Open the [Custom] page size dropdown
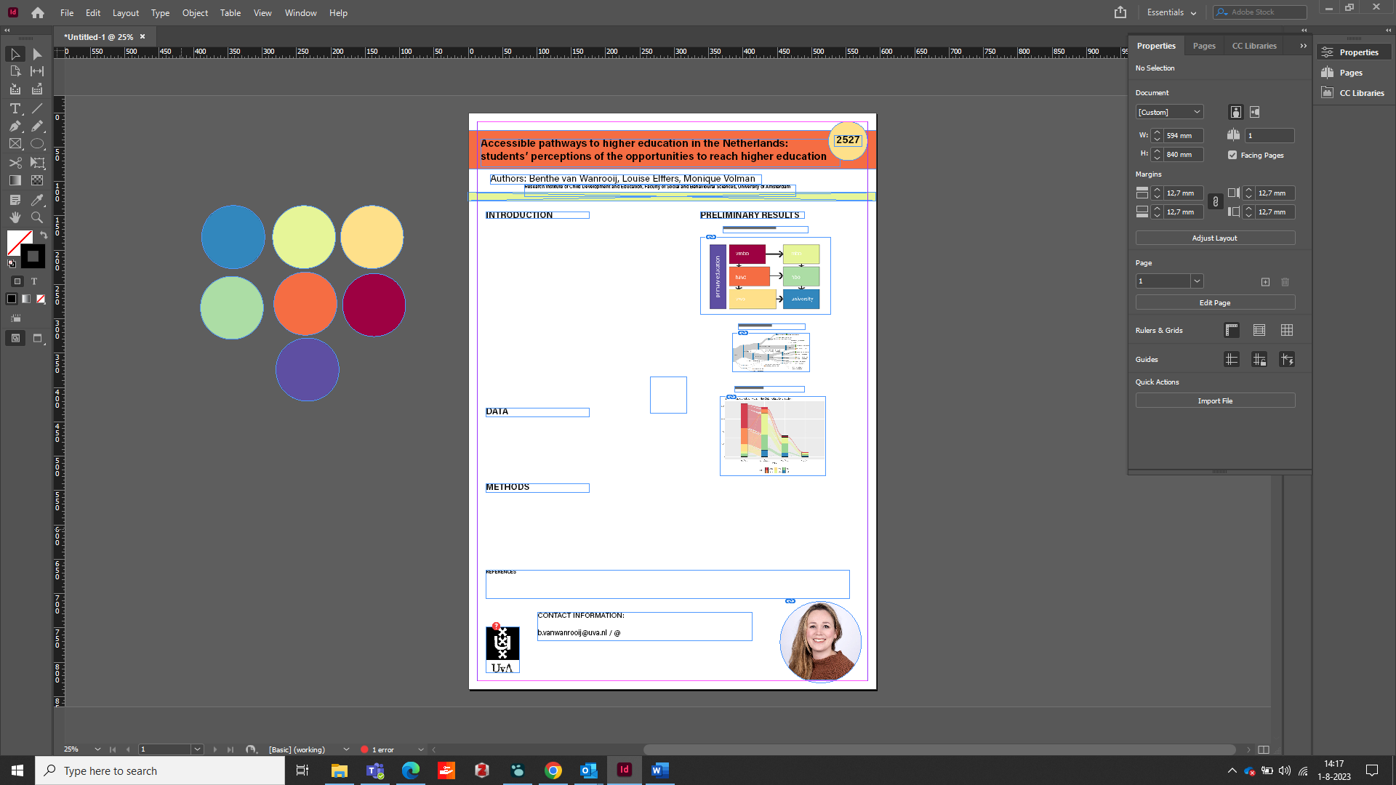Image resolution: width=1396 pixels, height=785 pixels. click(1170, 112)
